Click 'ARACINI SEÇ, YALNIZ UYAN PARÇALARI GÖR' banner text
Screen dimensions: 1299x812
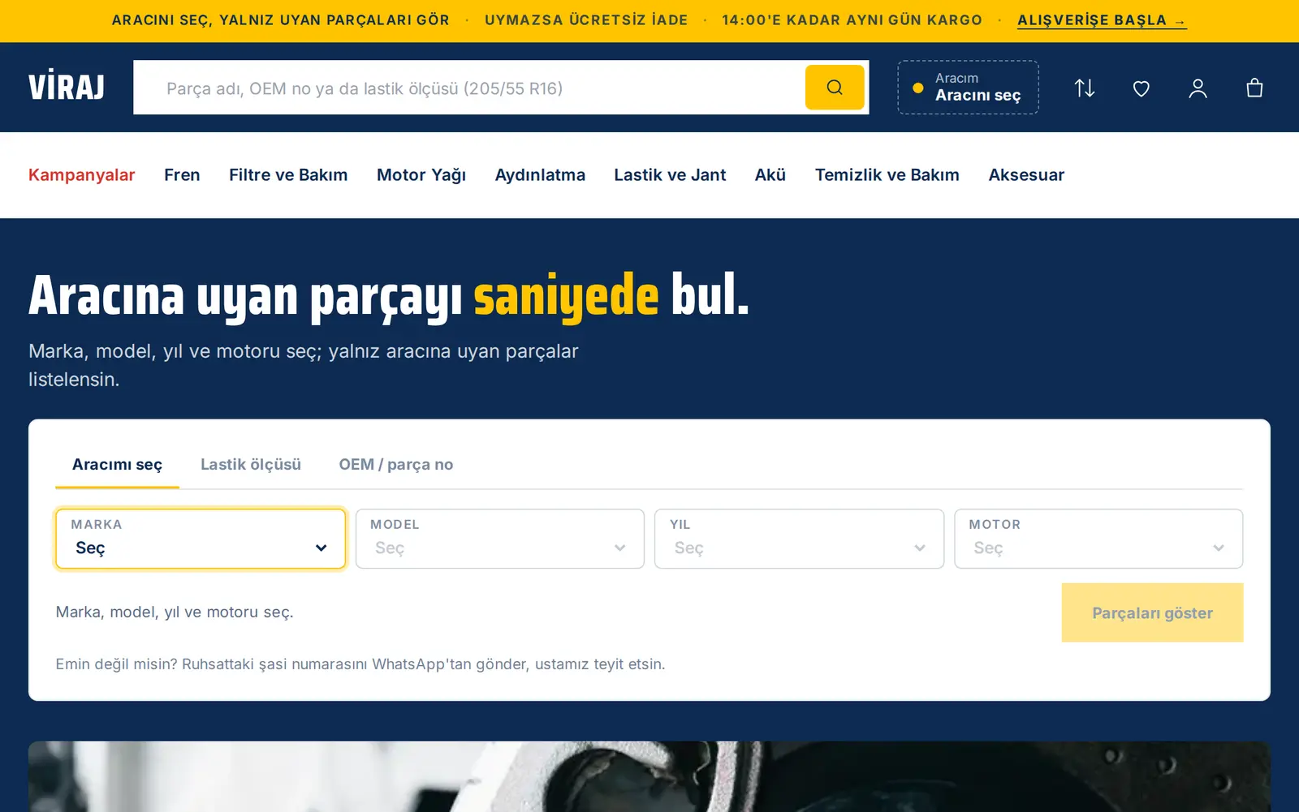coord(281,20)
